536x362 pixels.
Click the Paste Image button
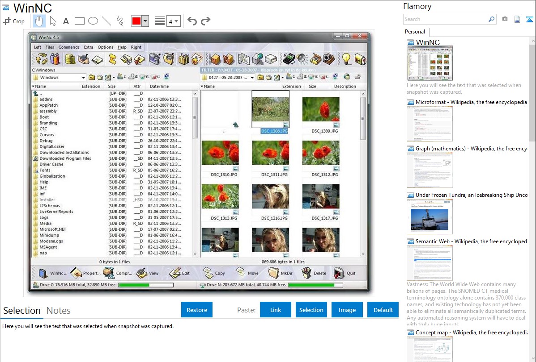click(x=347, y=310)
